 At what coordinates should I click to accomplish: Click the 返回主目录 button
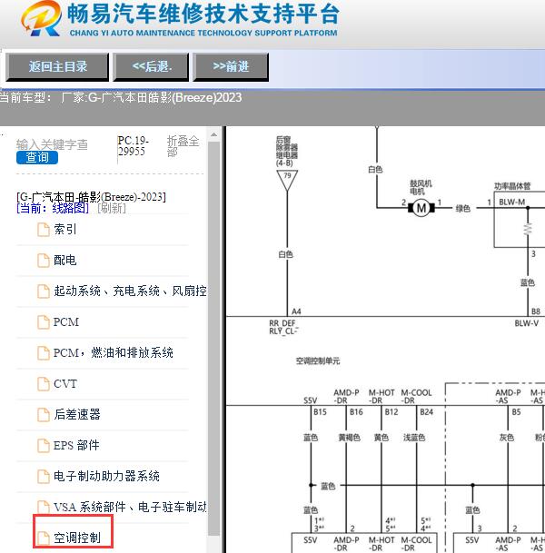coord(57,66)
